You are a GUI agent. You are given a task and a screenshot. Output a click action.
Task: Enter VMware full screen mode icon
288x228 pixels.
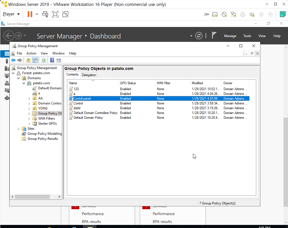[55, 14]
